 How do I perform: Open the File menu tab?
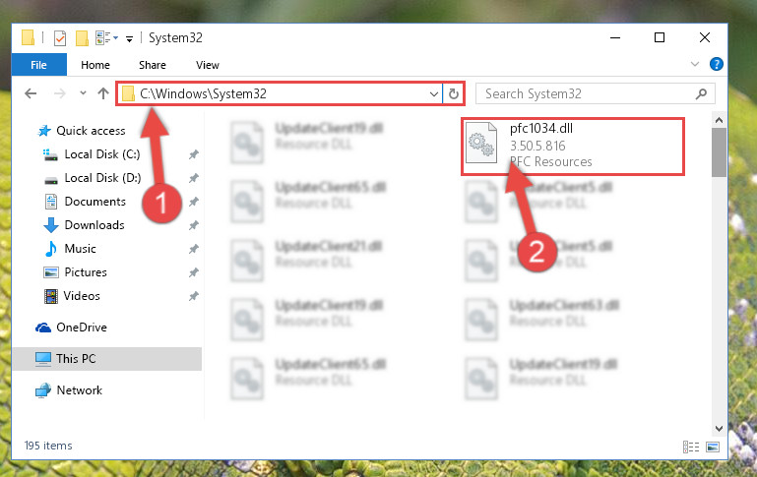(39, 65)
